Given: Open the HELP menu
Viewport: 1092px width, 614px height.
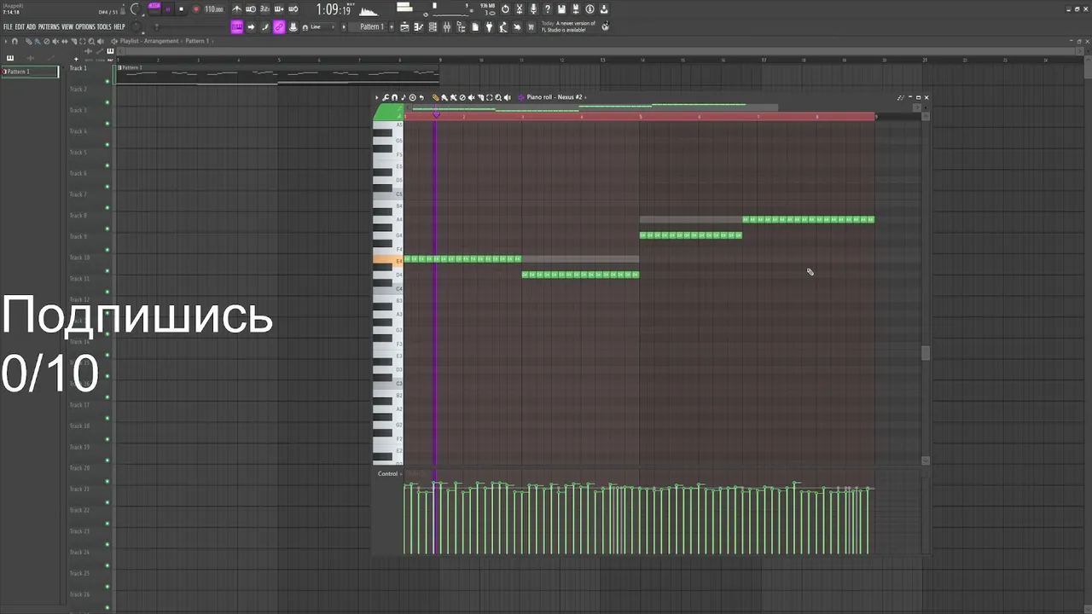Looking at the screenshot, I should coord(119,26).
